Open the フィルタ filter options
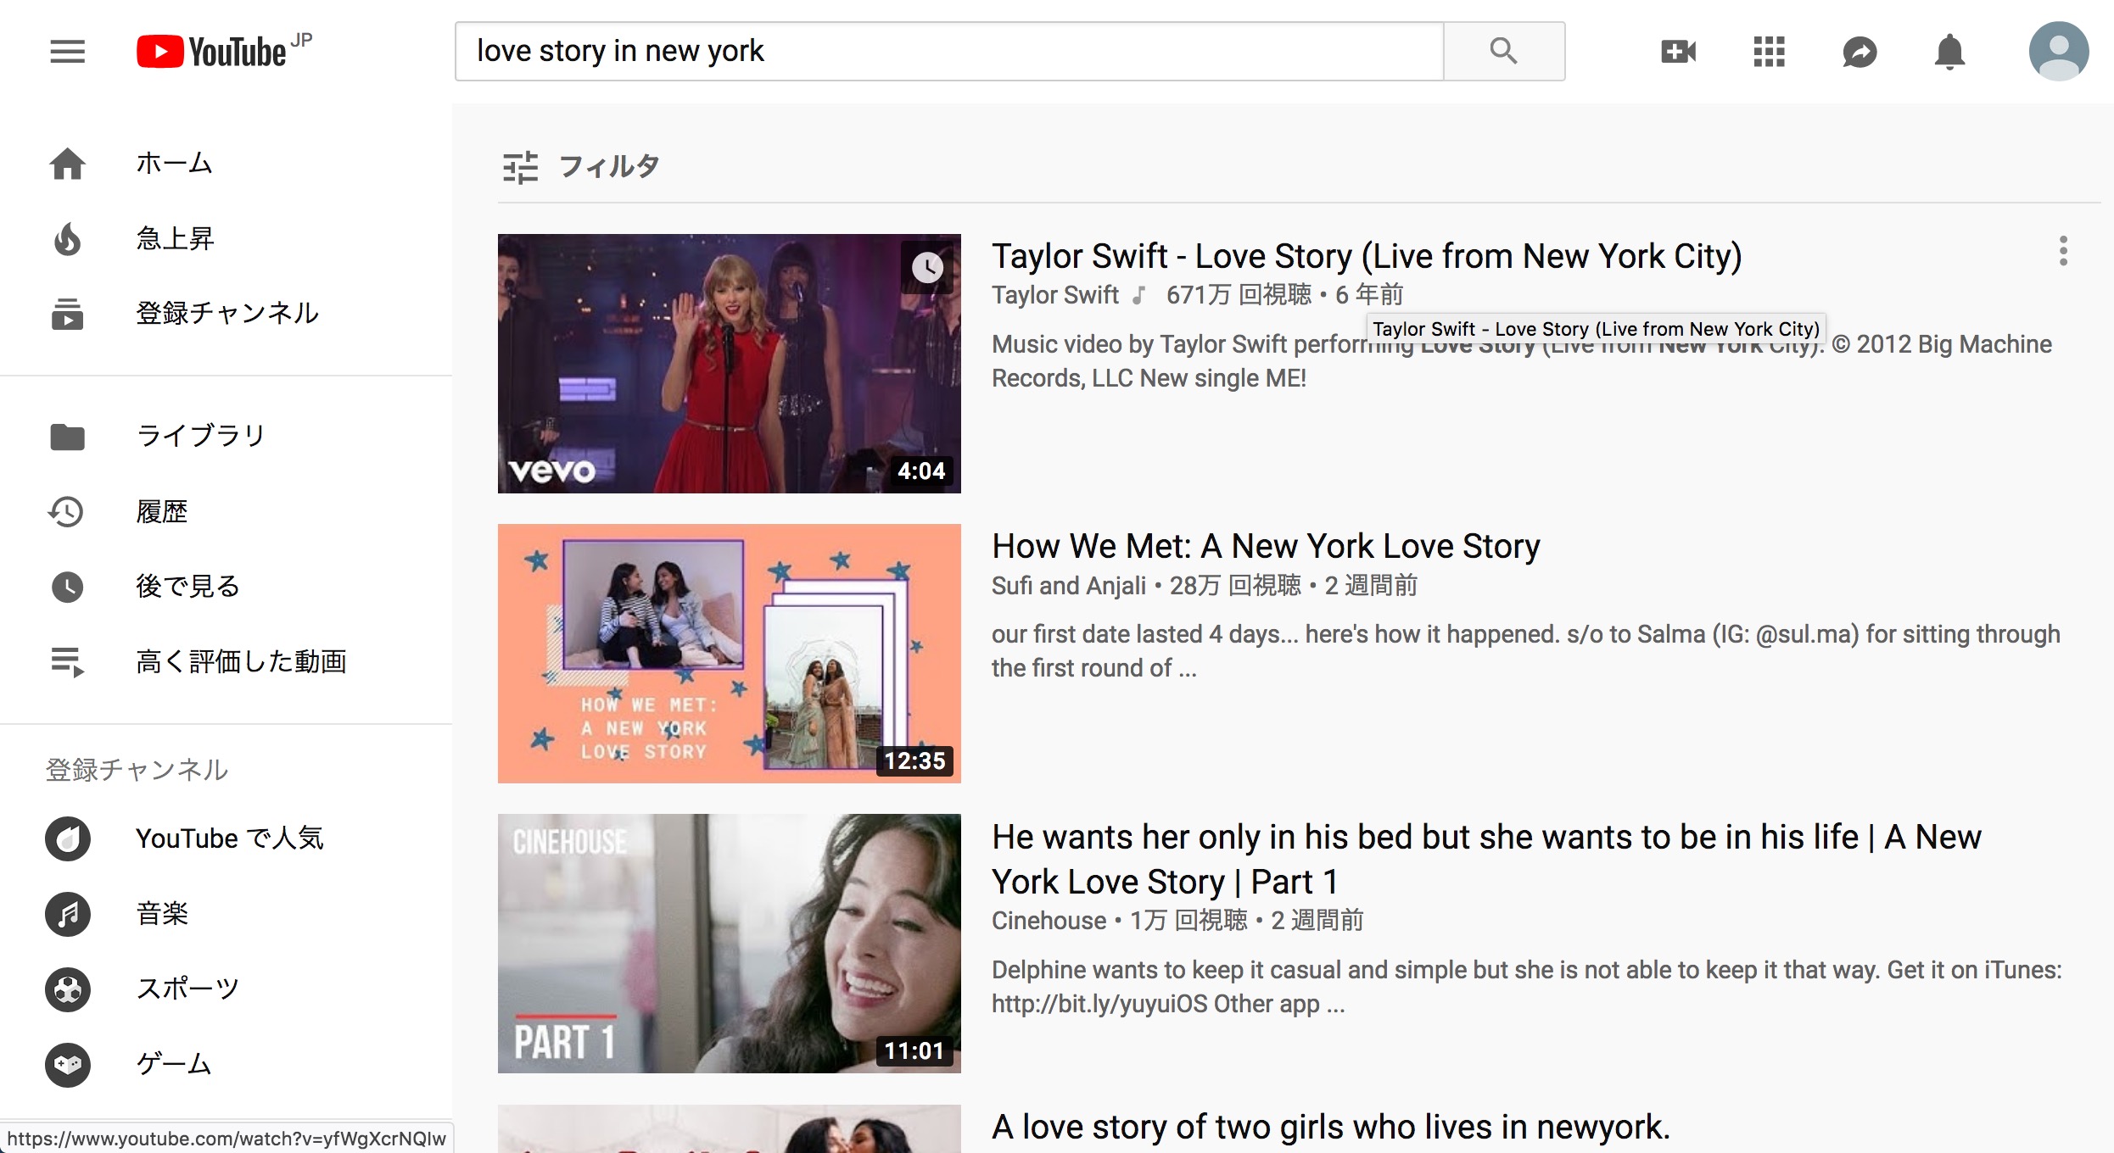This screenshot has width=2114, height=1153. tap(609, 166)
